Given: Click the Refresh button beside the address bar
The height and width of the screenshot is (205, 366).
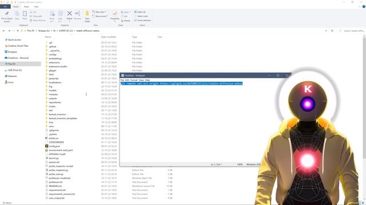Looking at the screenshot, I should pyautogui.click(x=332, y=31).
